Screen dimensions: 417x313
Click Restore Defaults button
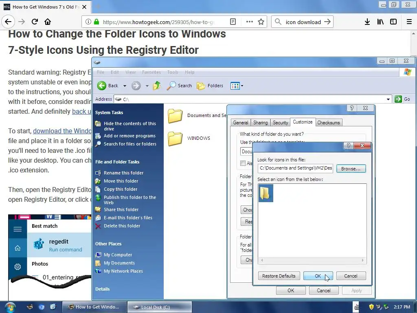[279, 276]
